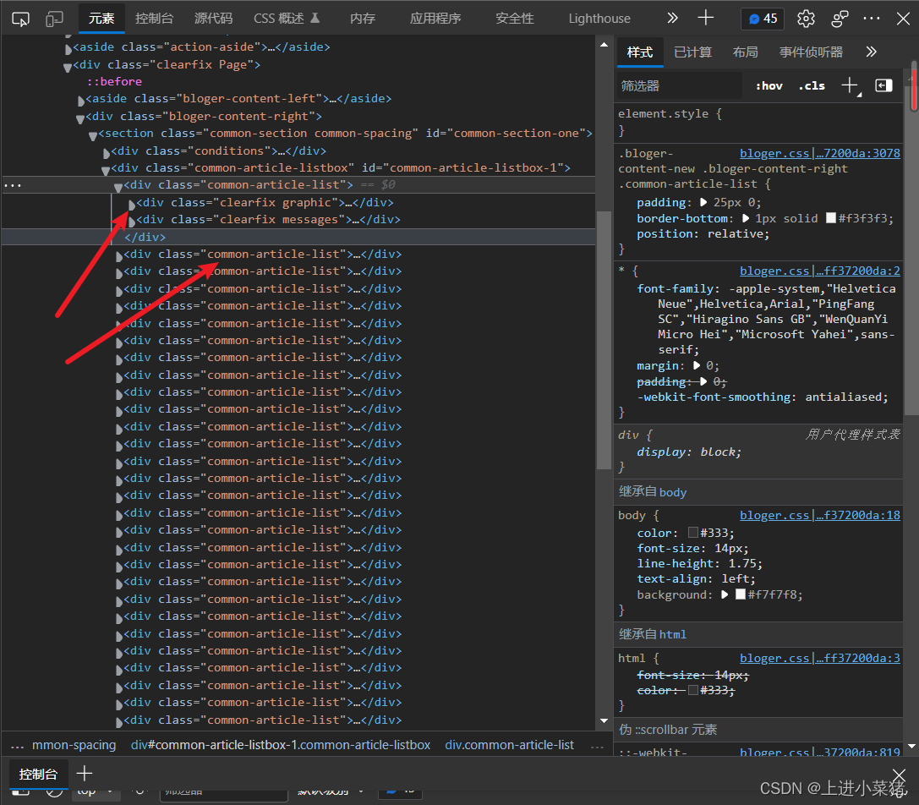Toggle the computed styles sidebar icon
919x805 pixels.
[x=883, y=85]
